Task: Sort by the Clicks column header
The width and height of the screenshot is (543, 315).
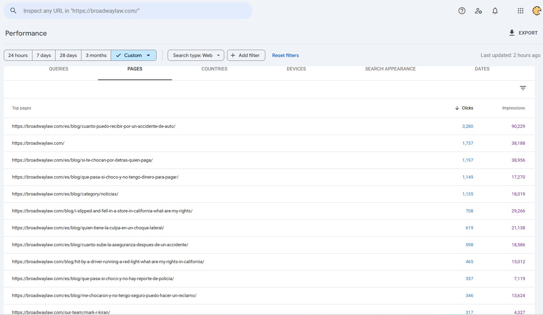Action: pos(464,108)
